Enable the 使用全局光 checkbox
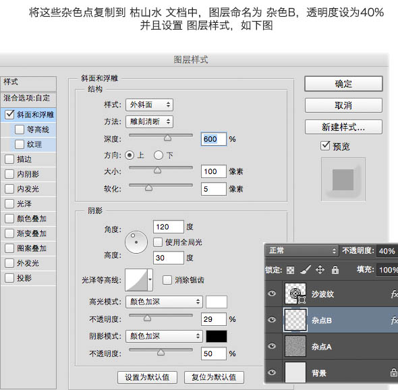The width and height of the screenshot is (398, 390). (158, 242)
